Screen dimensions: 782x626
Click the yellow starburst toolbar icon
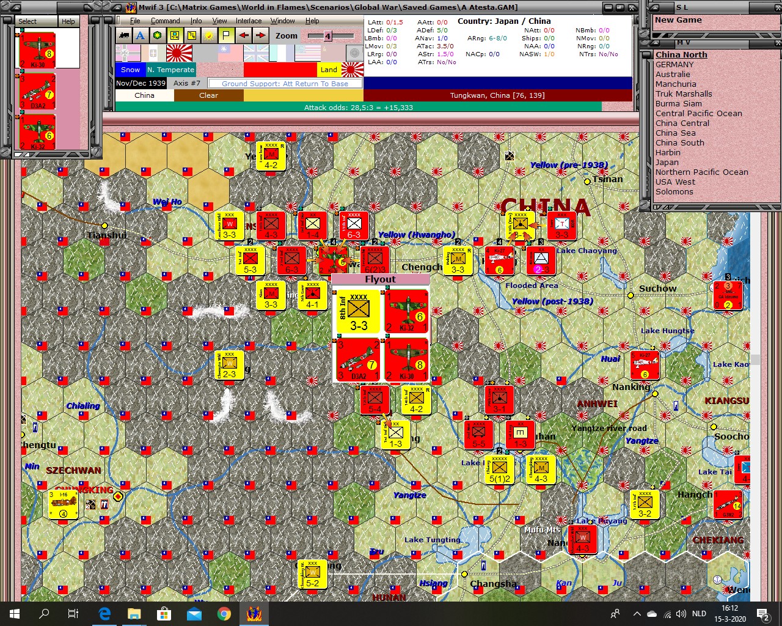pos(209,35)
